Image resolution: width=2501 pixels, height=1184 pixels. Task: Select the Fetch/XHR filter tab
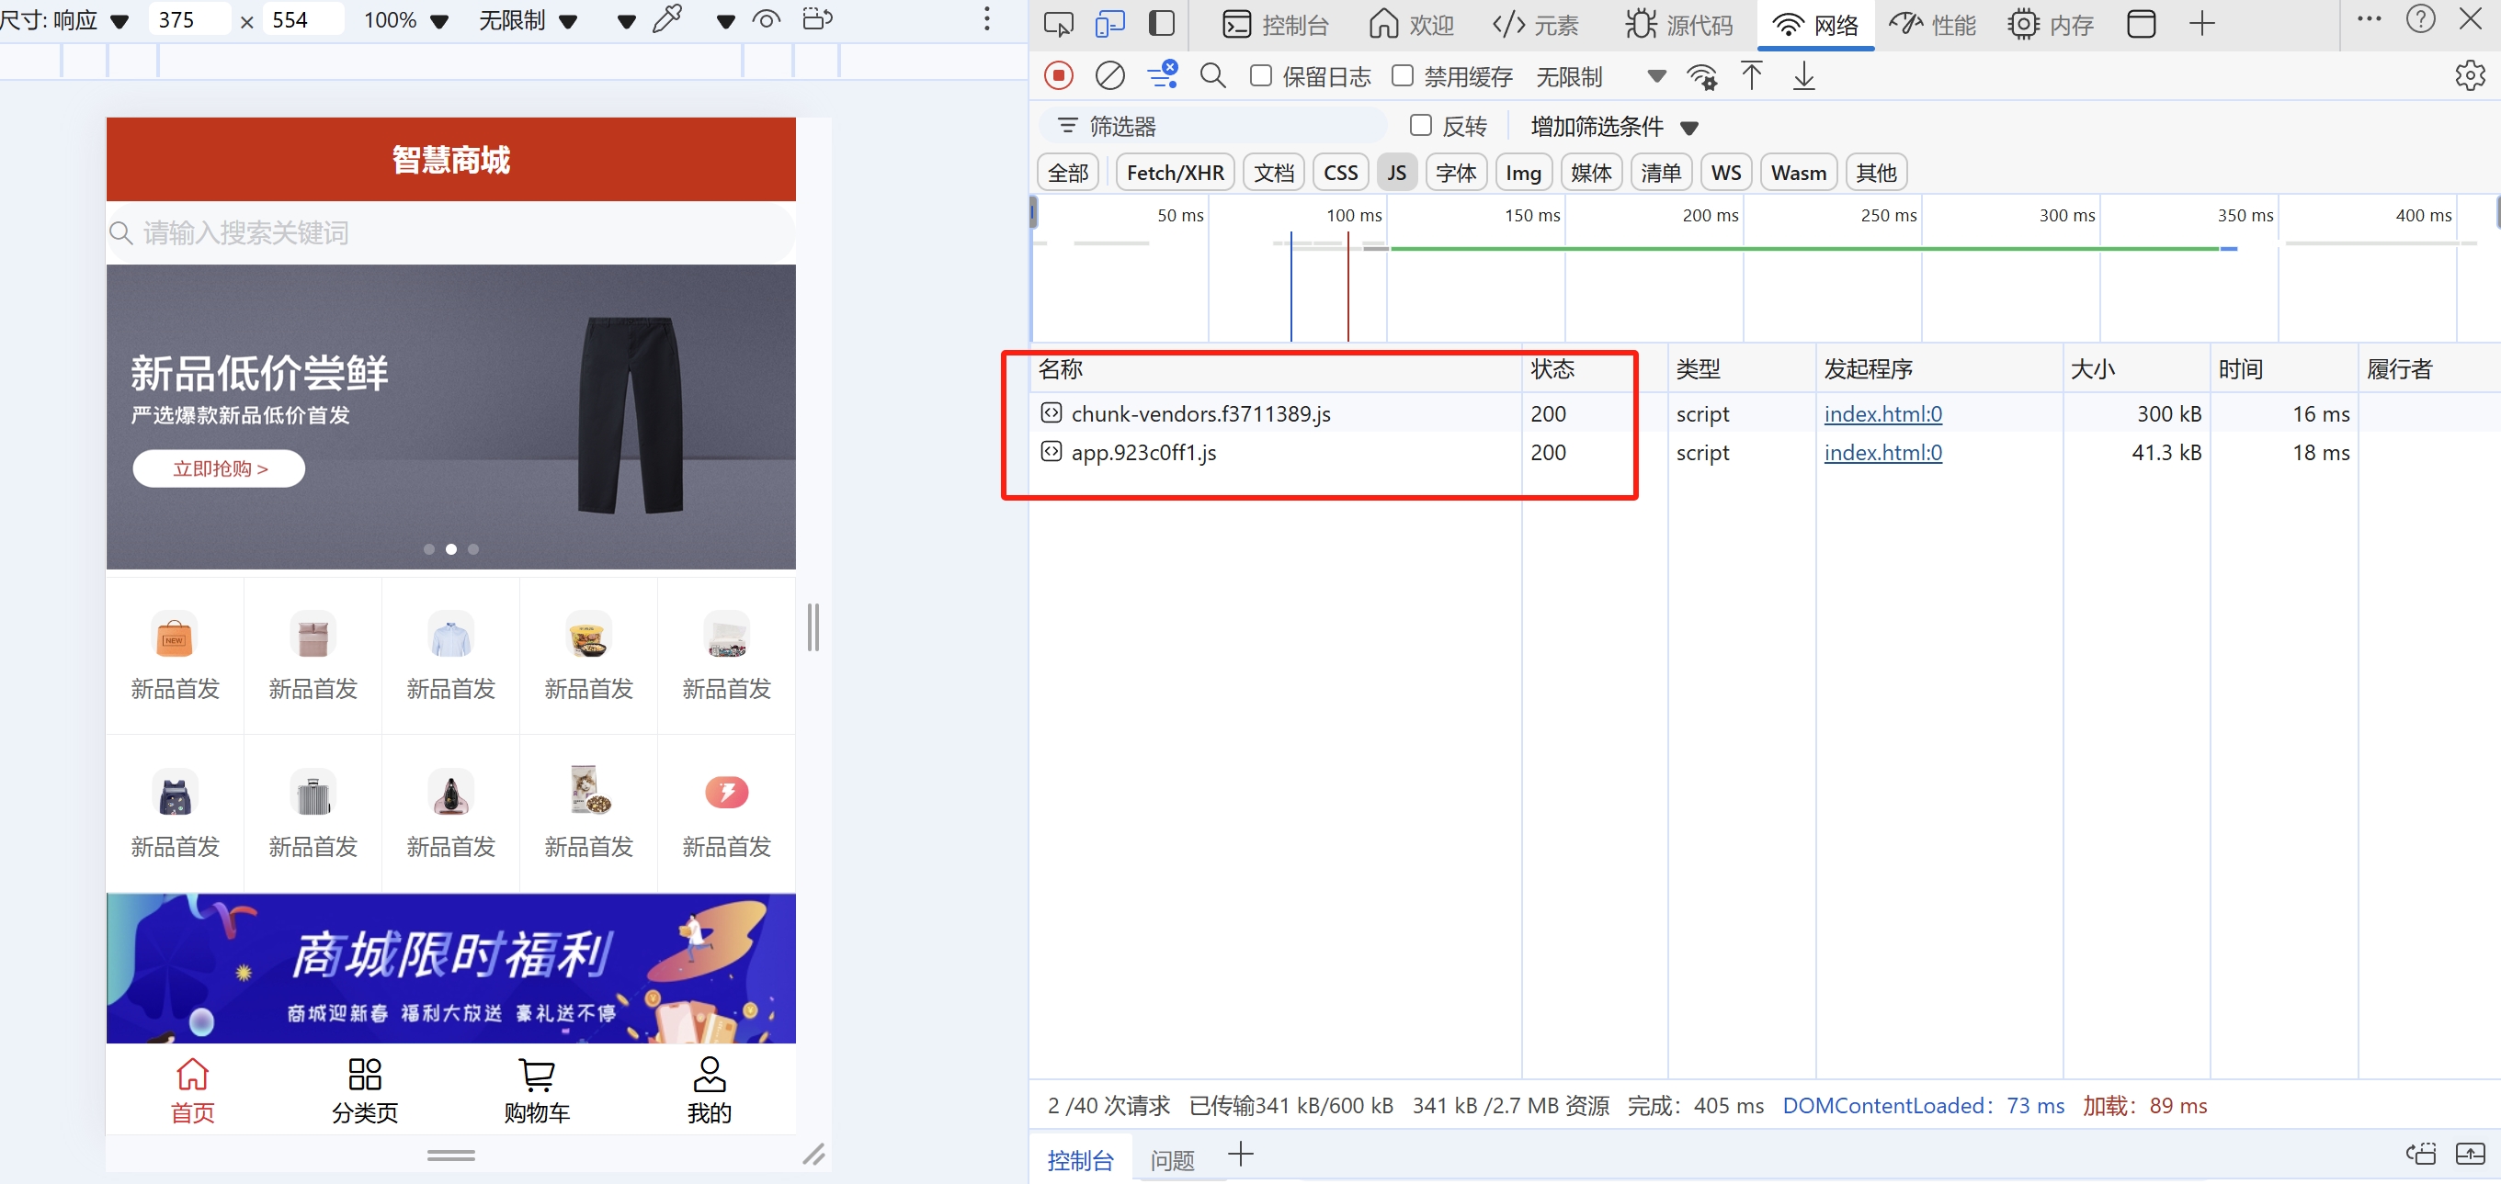click(x=1175, y=173)
